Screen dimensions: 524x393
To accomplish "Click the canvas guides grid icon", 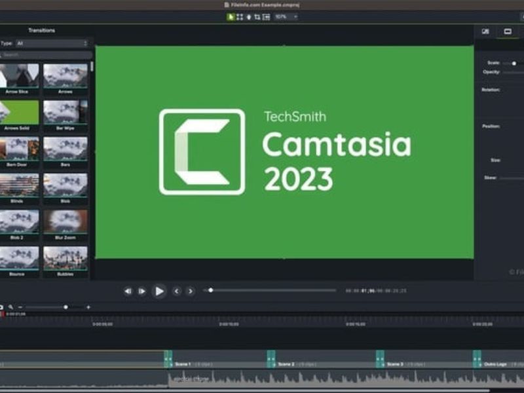I will 267,17.
